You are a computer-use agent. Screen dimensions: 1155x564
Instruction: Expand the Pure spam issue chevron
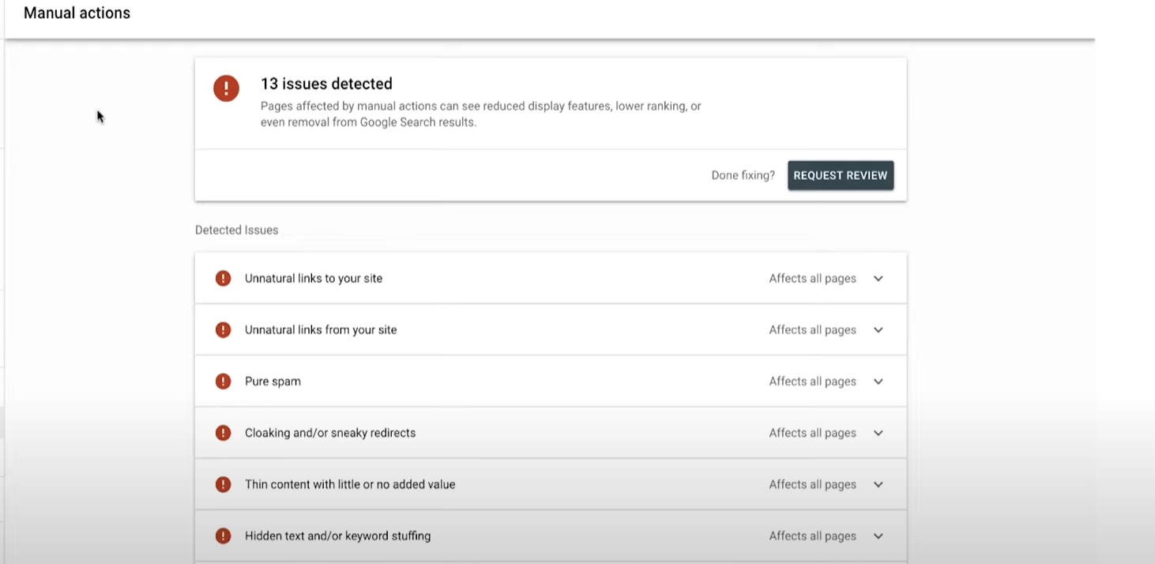pos(878,381)
